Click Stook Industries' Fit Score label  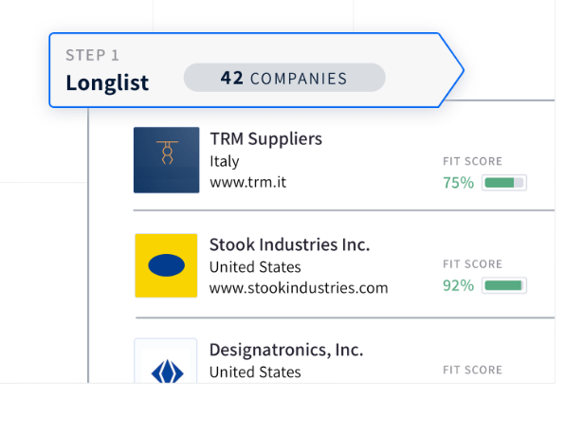pos(472,264)
